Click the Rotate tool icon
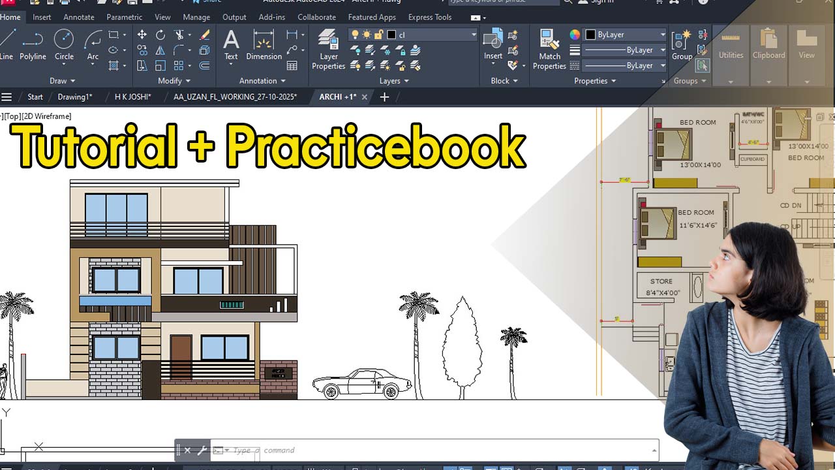Screen dimensions: 835x470 click(x=160, y=35)
